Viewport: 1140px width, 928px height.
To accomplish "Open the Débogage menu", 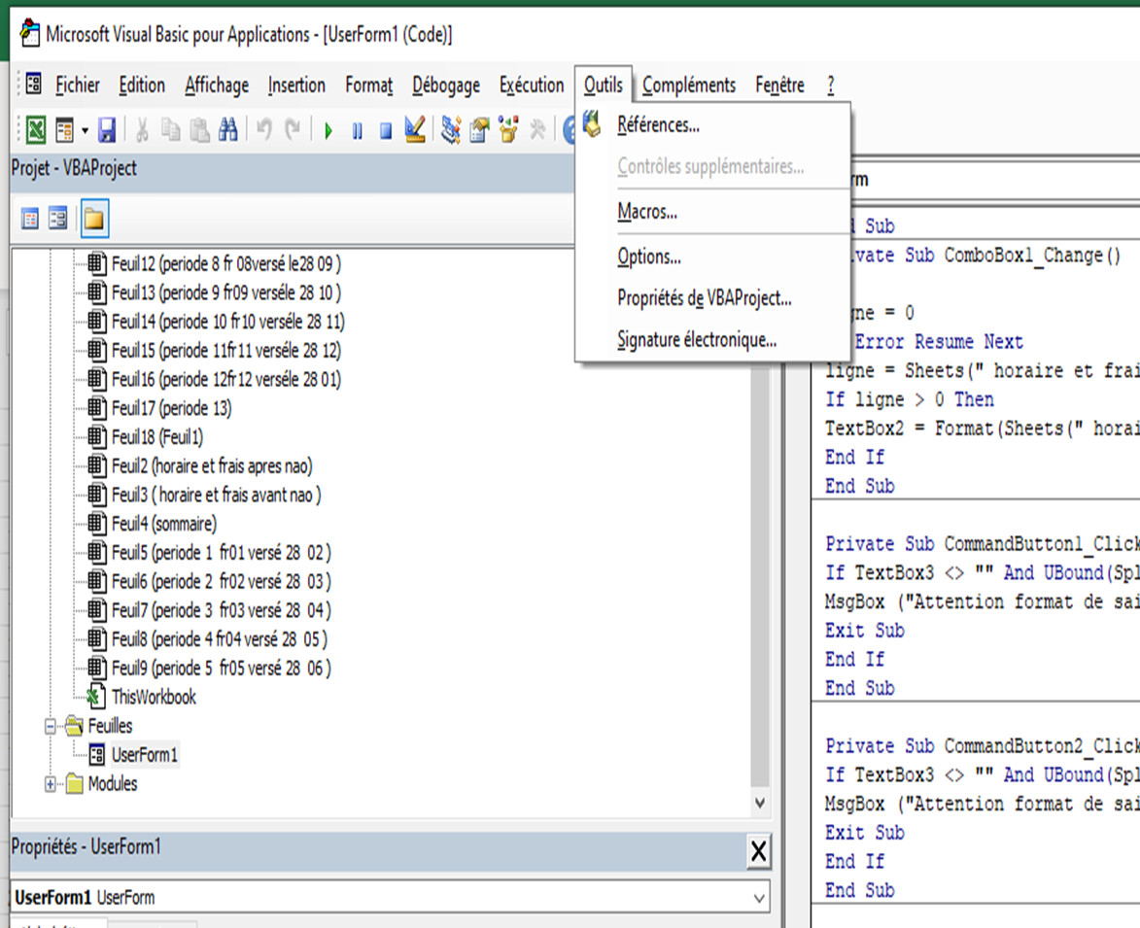I will click(445, 86).
